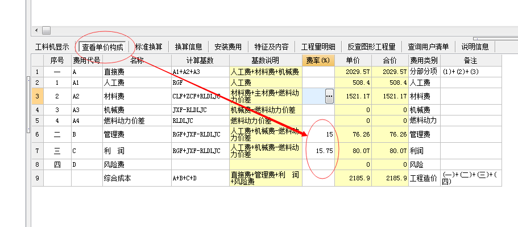Click formula cell CLF+ZCF+RLDLJC
Viewport: 518px width, 227px height.
tap(200, 96)
